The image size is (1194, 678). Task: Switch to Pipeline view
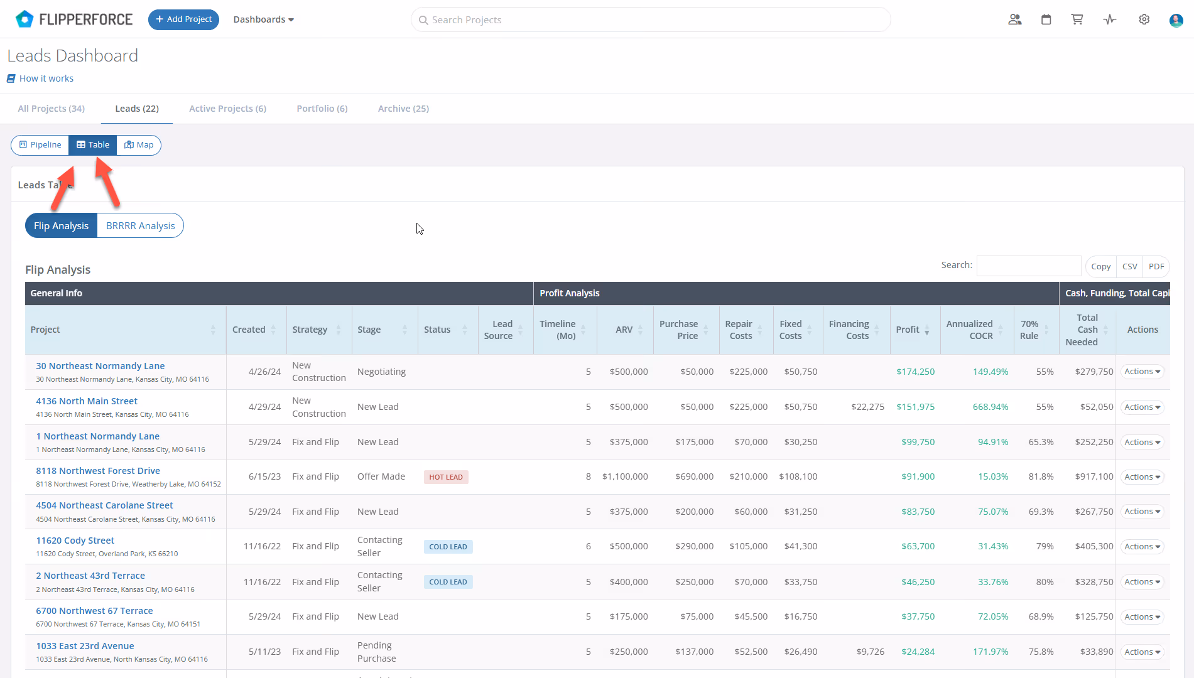(40, 145)
